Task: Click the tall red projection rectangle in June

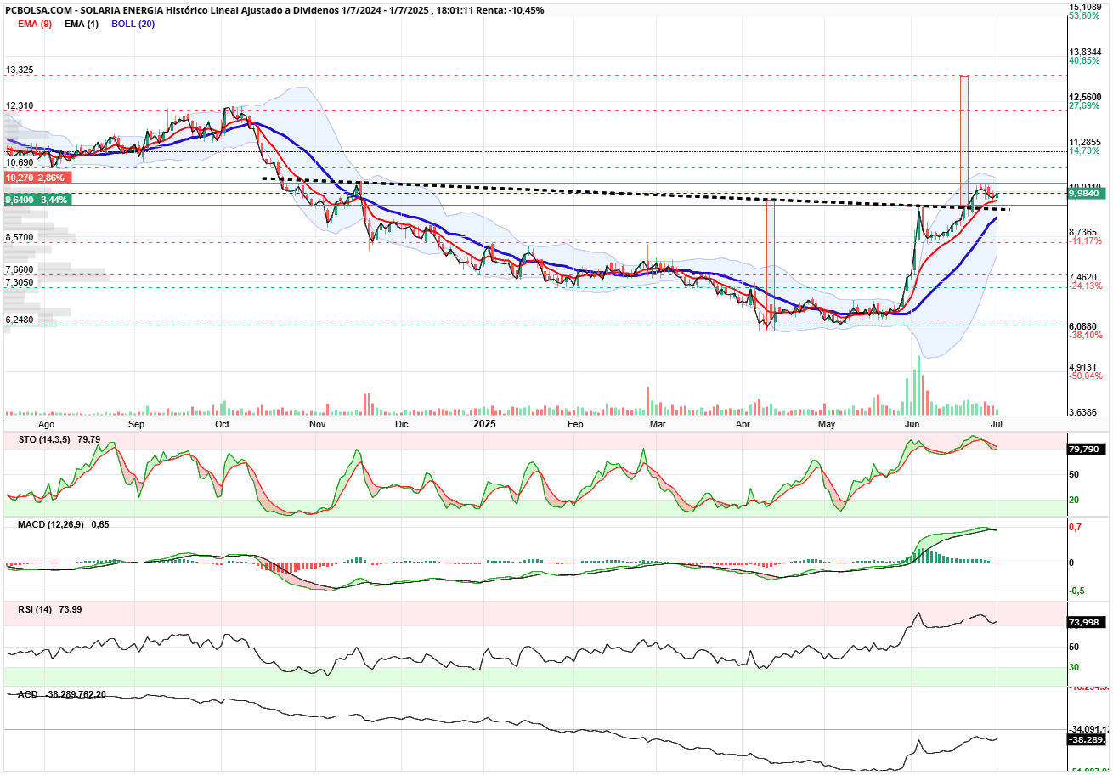Action: click(964, 143)
